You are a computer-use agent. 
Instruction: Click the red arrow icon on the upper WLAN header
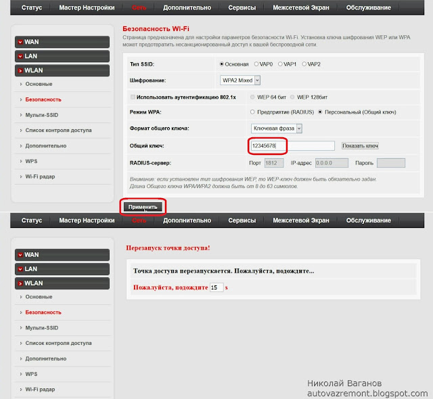click(x=20, y=70)
